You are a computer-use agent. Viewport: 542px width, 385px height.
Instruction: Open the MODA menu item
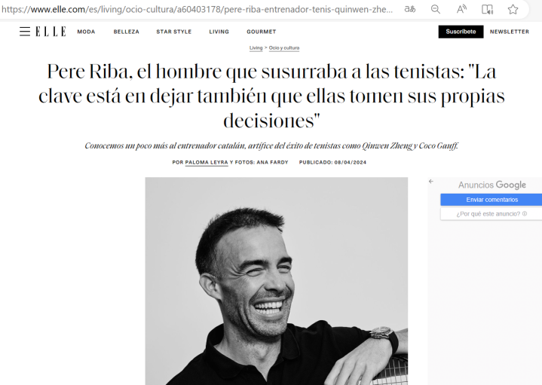pos(86,32)
